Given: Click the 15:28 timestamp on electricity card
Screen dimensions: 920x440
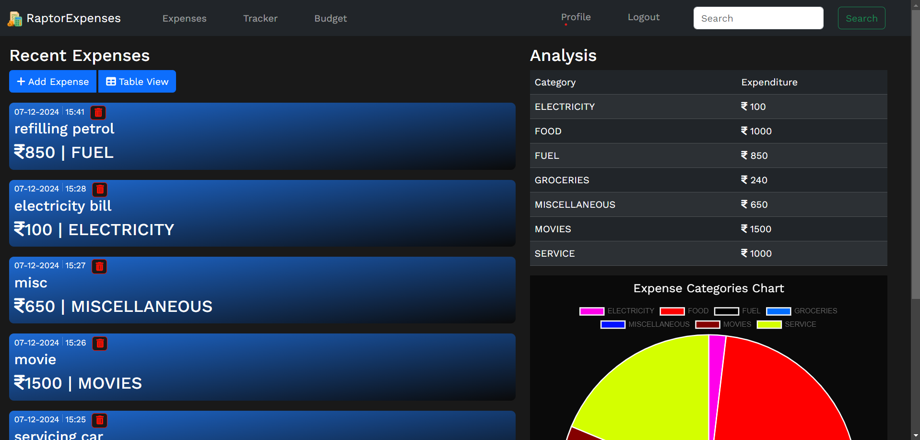Looking at the screenshot, I should pyautogui.click(x=76, y=189).
